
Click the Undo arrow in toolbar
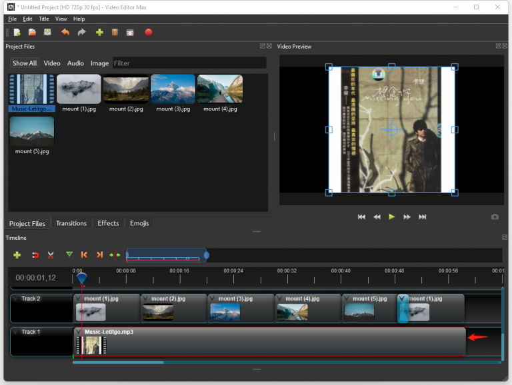point(65,32)
